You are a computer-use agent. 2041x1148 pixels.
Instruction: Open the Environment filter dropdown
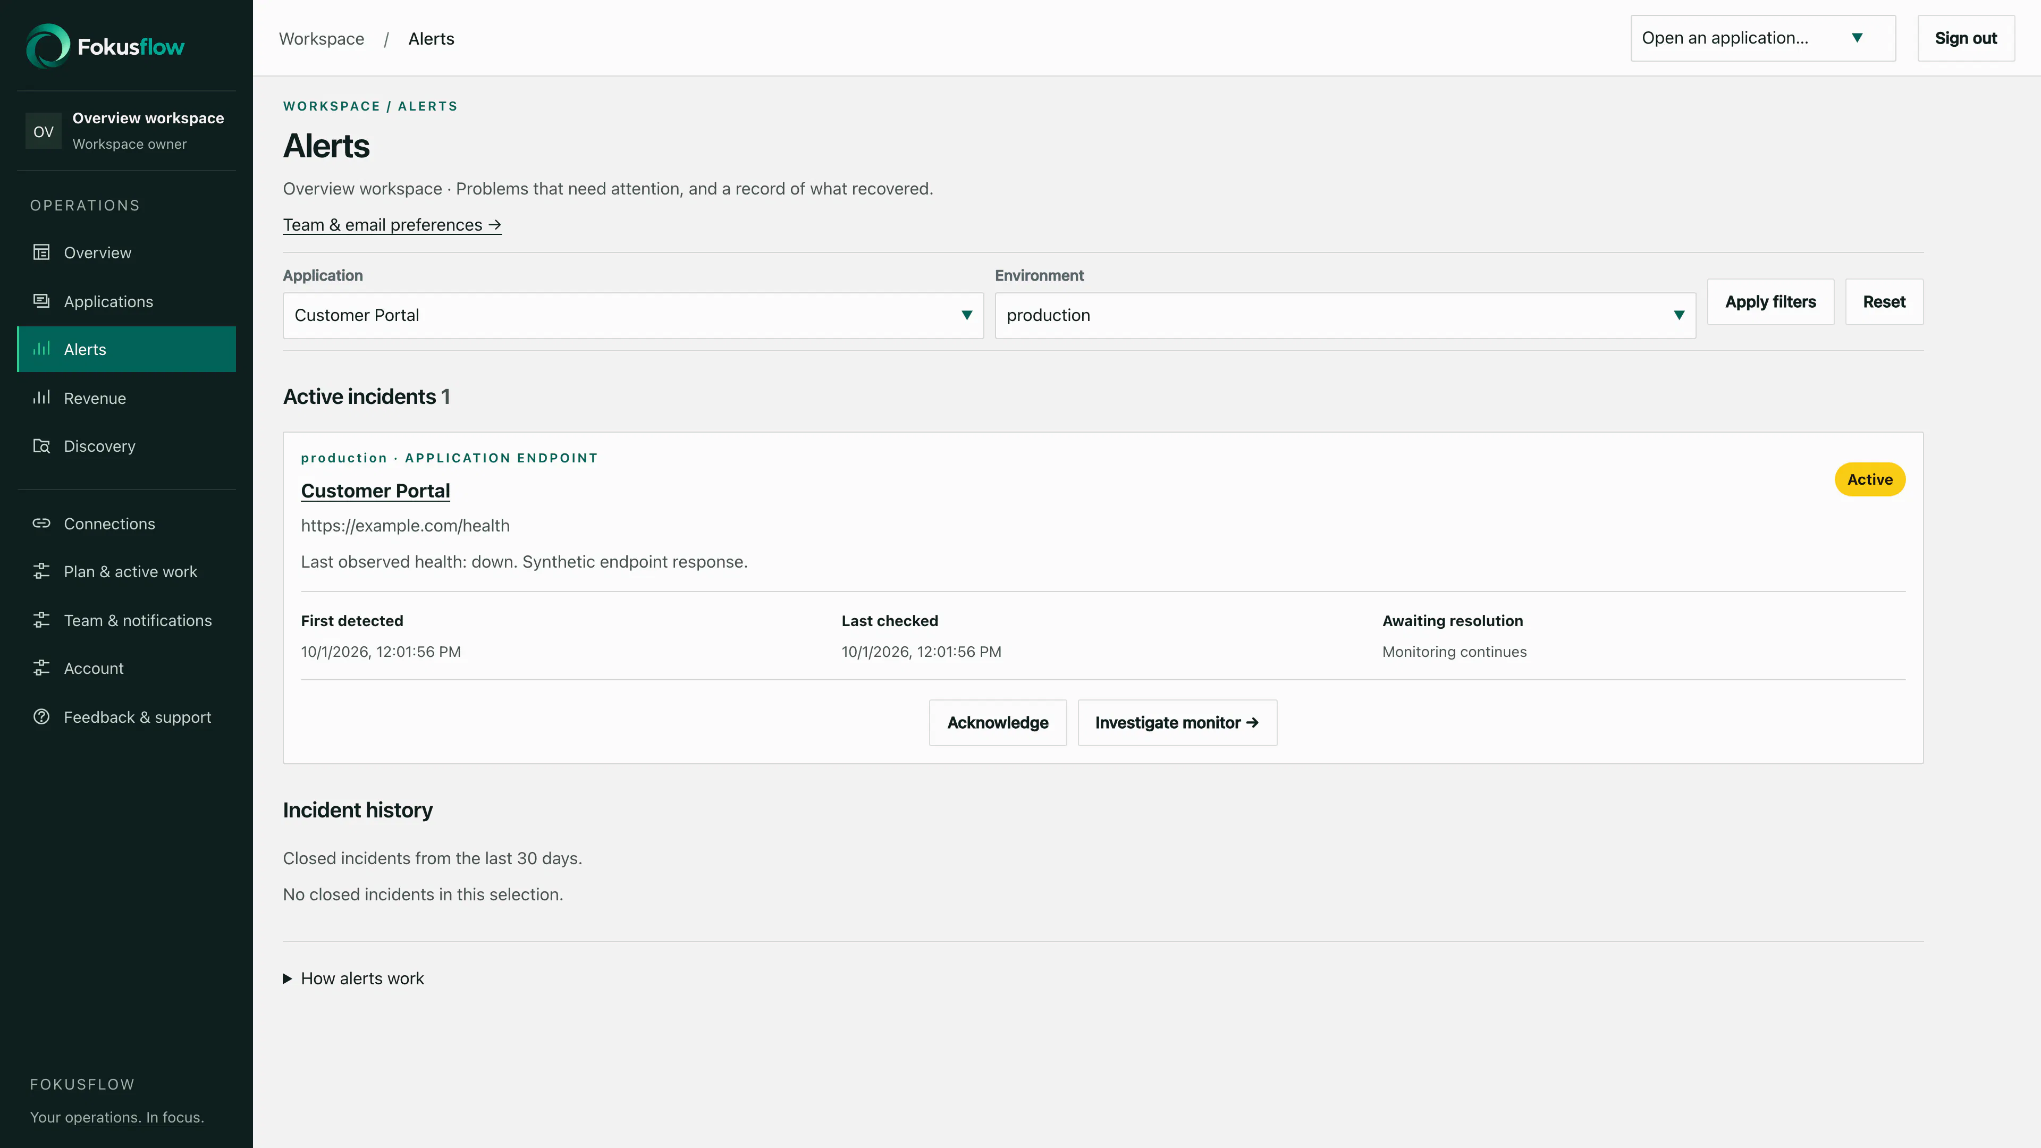point(1345,315)
